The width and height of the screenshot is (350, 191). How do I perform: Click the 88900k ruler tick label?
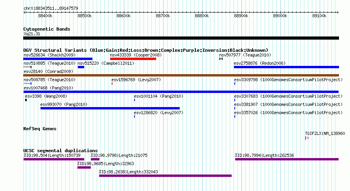click(241, 16)
